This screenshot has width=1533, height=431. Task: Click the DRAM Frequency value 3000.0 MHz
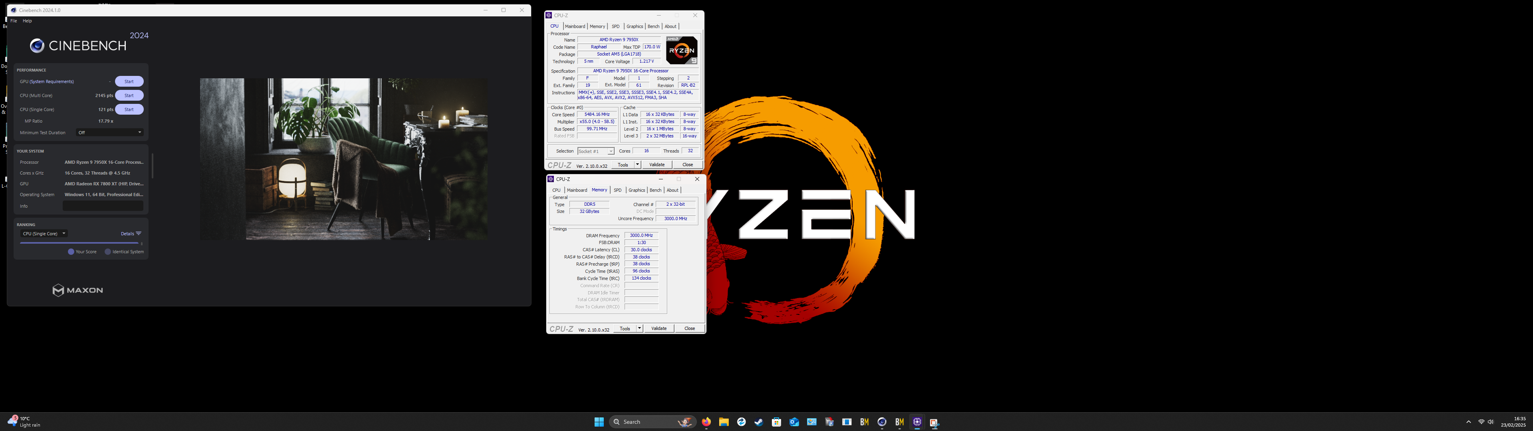coord(641,235)
